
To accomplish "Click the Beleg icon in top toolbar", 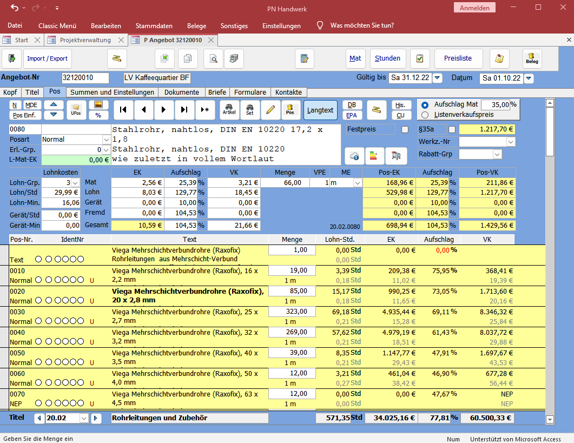I will tap(532, 58).
